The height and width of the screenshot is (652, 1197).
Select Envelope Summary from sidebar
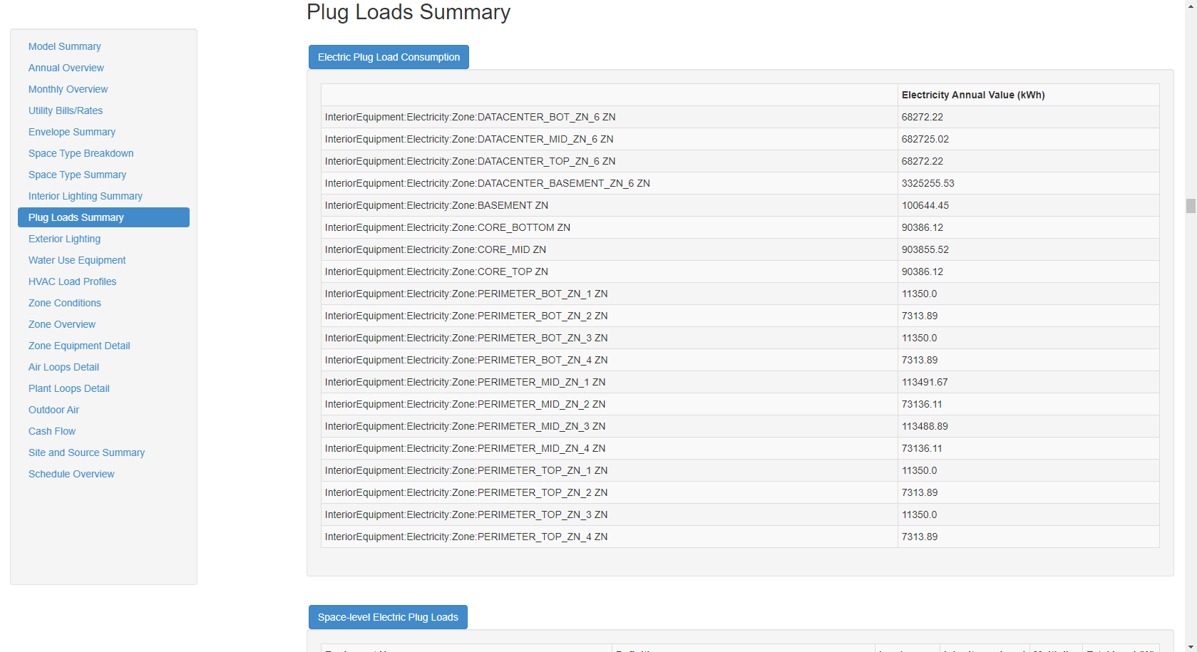click(71, 132)
